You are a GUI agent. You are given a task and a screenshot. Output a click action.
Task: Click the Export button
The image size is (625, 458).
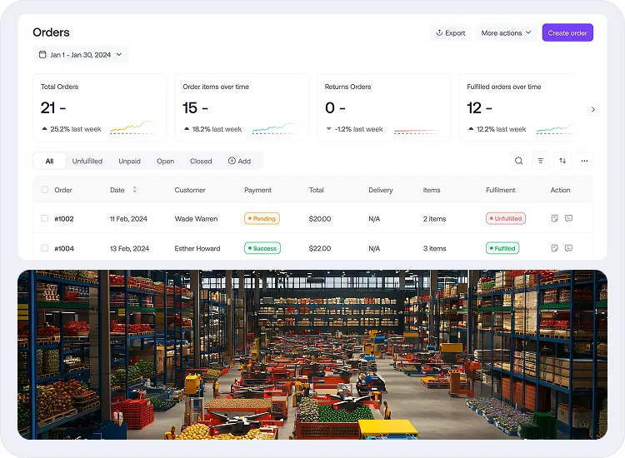(x=450, y=33)
